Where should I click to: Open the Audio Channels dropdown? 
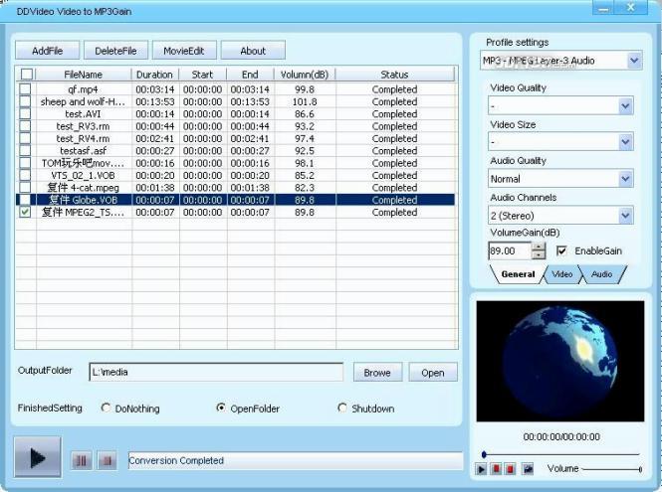(x=625, y=216)
